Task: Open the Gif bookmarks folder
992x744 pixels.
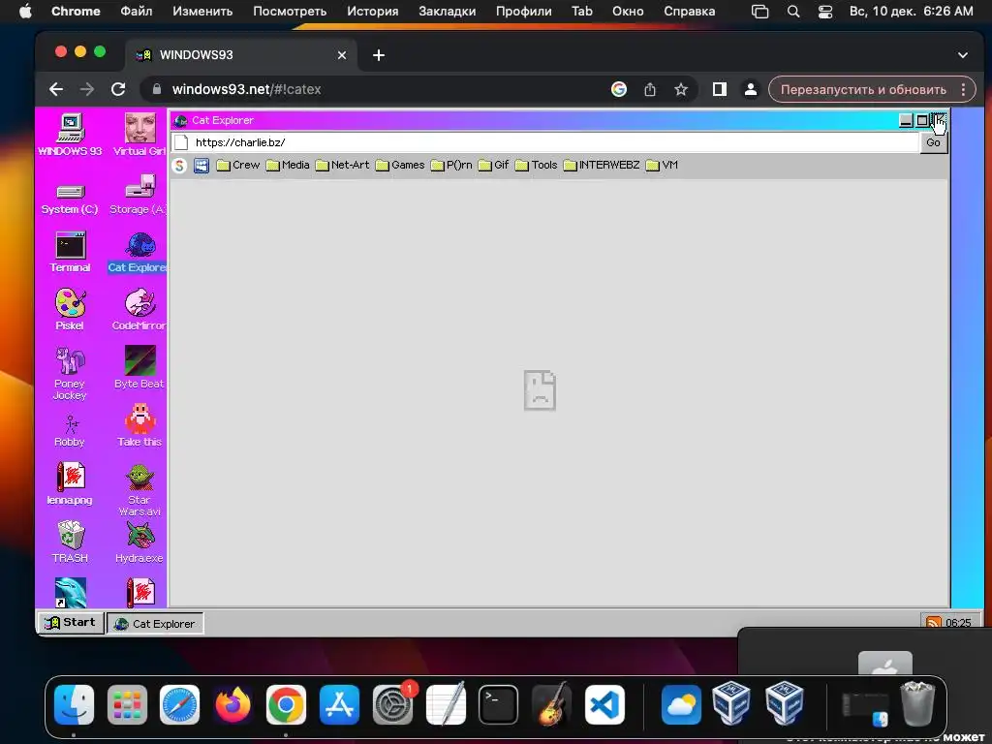Action: [493, 165]
